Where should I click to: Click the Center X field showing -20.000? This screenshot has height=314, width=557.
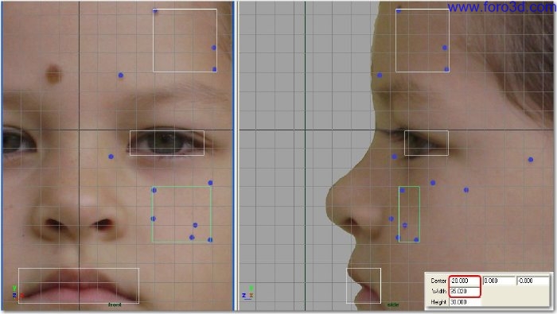point(465,281)
